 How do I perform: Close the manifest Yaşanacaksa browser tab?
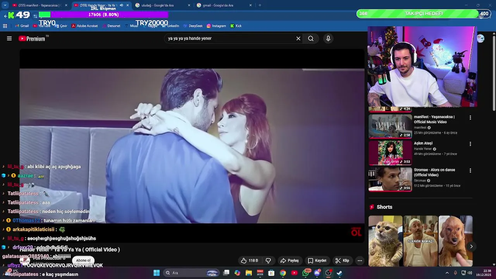(66, 5)
